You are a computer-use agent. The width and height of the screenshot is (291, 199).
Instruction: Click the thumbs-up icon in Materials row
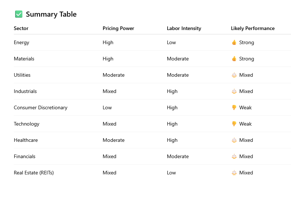[234, 59]
